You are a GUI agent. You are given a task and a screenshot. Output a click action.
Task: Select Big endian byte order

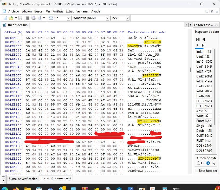tap(209, 163)
